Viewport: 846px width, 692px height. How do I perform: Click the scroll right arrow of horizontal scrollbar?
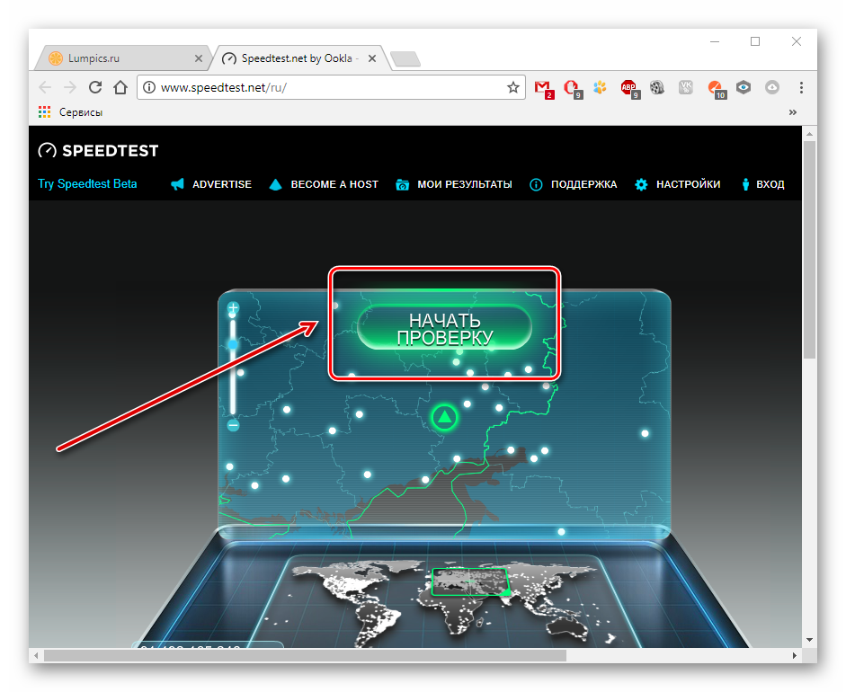pos(794,655)
